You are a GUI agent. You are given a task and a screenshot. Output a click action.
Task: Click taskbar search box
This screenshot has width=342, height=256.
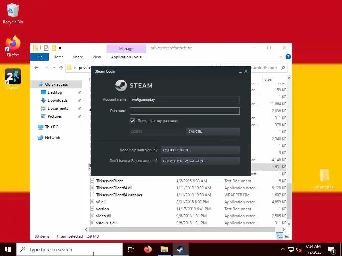coord(69,249)
